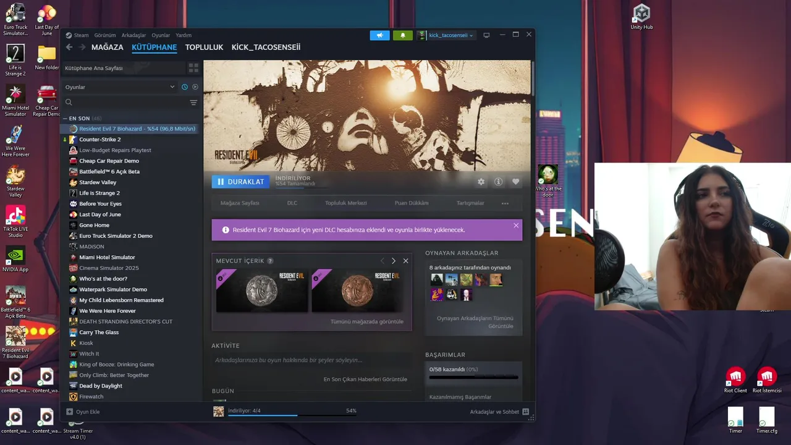Open the green notifications bell
Viewport: 791px width, 445px height.
(x=403, y=35)
